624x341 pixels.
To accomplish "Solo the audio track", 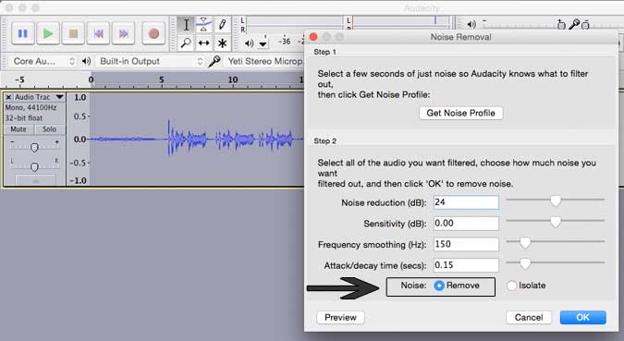I will (49, 129).
